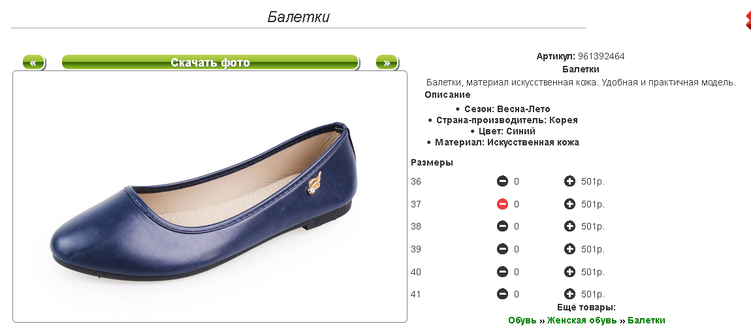Add one pair of size 37

point(569,204)
